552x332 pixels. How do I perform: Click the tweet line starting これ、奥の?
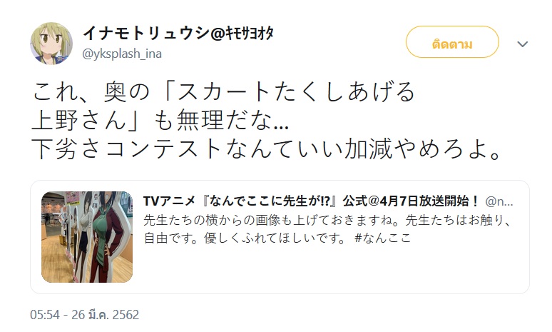(x=223, y=94)
